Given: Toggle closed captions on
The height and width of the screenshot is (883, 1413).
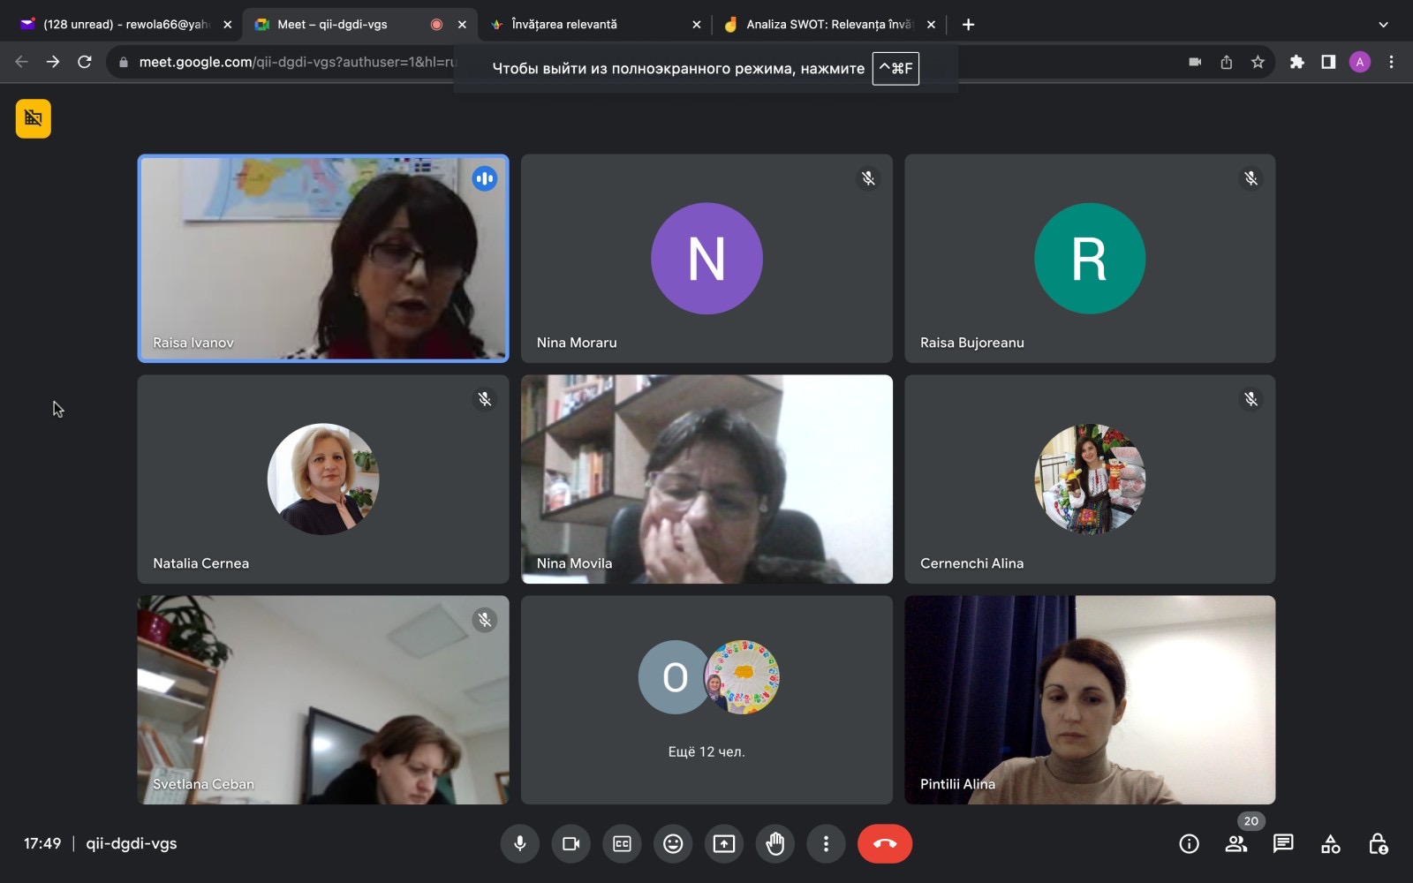Looking at the screenshot, I should [622, 844].
